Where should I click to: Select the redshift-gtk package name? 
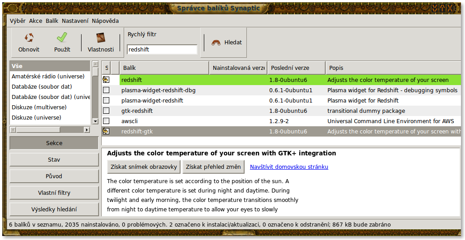pos(137,131)
